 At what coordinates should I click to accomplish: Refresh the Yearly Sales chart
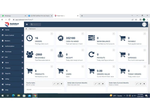(58, 84)
